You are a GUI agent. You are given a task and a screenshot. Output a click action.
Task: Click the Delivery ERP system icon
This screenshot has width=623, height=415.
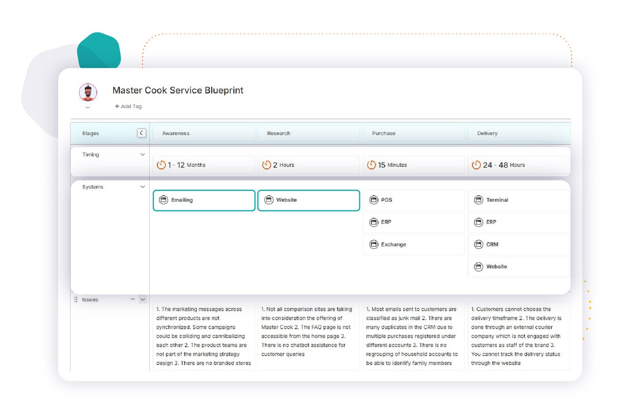479,222
